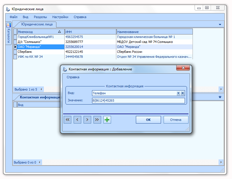This screenshot has height=179, width=232.
Task: Sort by ИНН column header
Action: point(90,32)
